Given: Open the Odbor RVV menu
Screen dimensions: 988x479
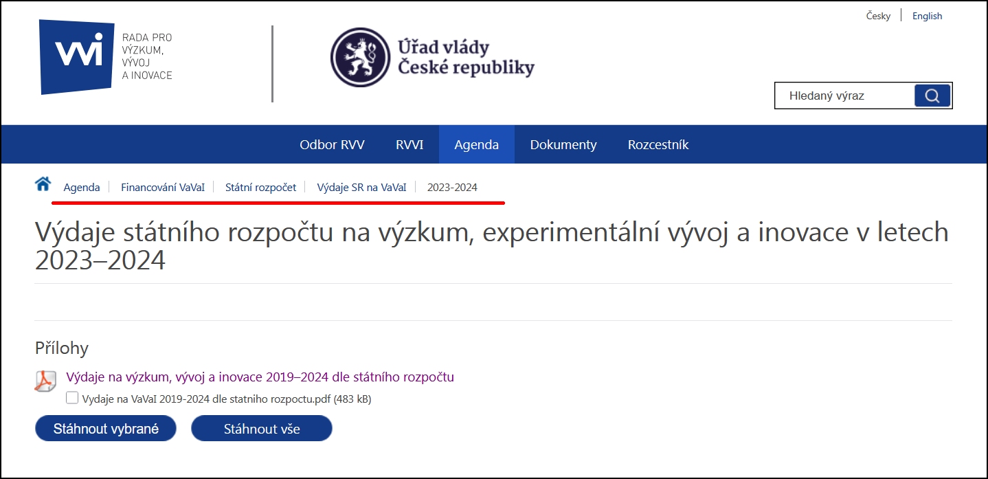Looking at the screenshot, I should tap(332, 145).
